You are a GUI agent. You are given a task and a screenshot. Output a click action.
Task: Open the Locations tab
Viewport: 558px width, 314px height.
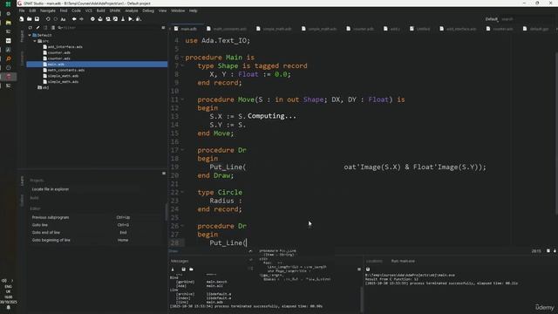(374, 261)
